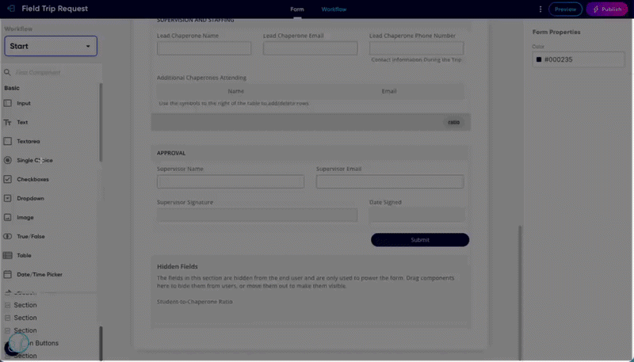Click the Additional Chaperones Attending label
Image resolution: width=634 pixels, height=362 pixels.
point(201,78)
